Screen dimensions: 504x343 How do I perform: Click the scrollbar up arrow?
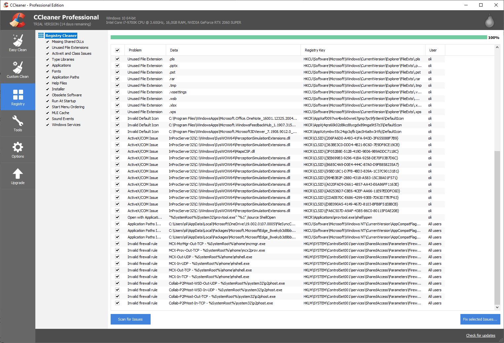pyautogui.click(x=497, y=47)
